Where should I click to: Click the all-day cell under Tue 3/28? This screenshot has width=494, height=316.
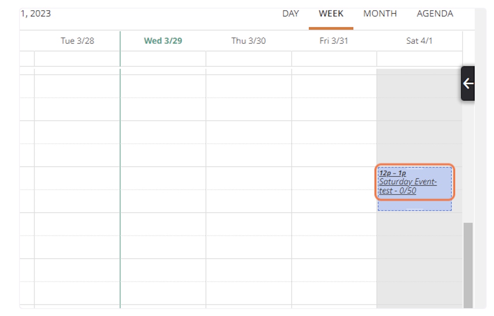coord(77,59)
